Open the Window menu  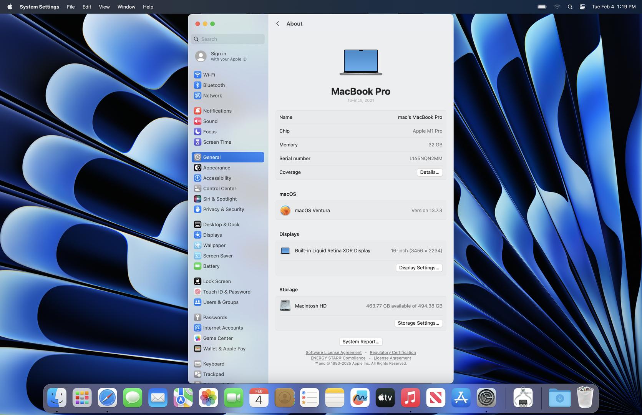click(x=126, y=7)
